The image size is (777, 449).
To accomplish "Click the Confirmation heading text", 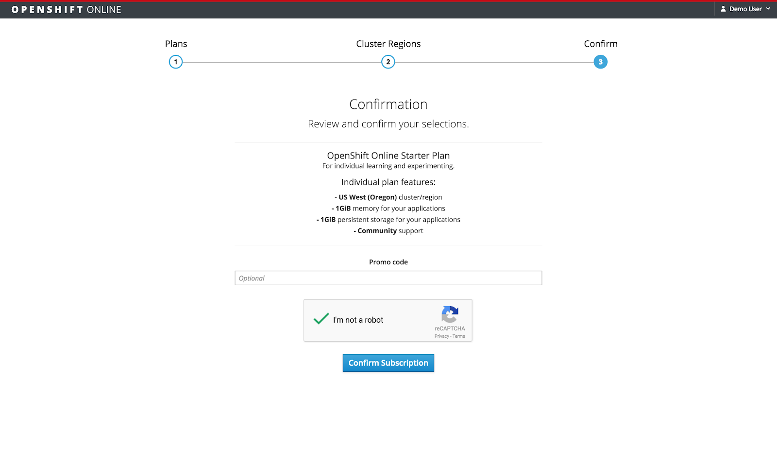I will point(388,104).
